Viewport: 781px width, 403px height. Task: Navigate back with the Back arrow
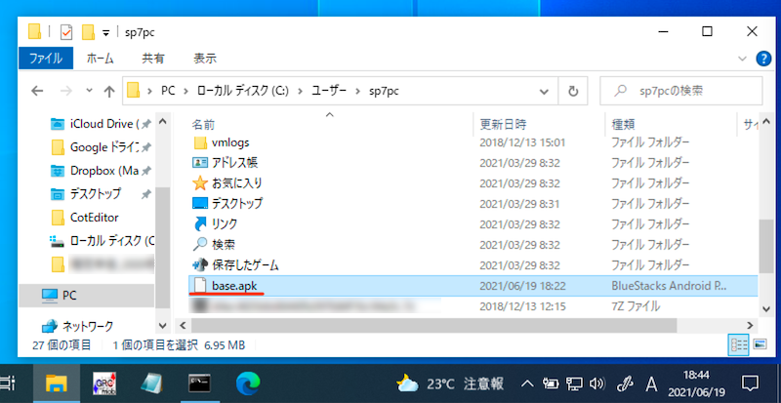coord(36,92)
